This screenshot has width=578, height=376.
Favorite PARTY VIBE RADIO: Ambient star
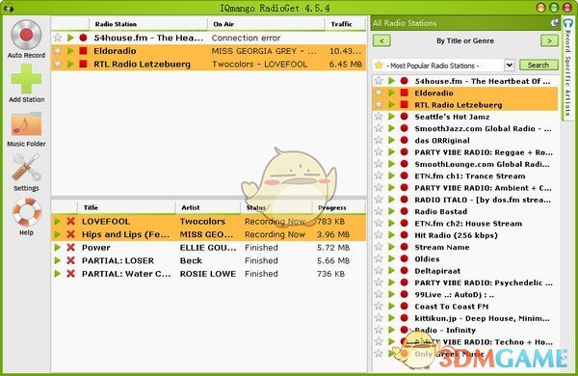(379, 188)
